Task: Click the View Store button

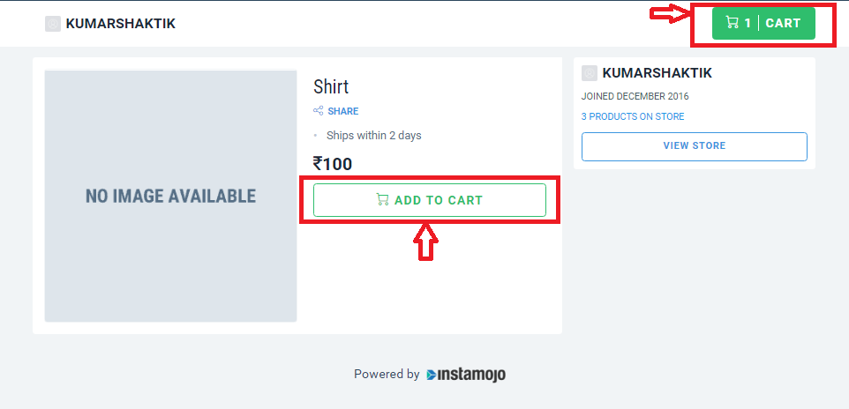Action: pyautogui.click(x=695, y=146)
